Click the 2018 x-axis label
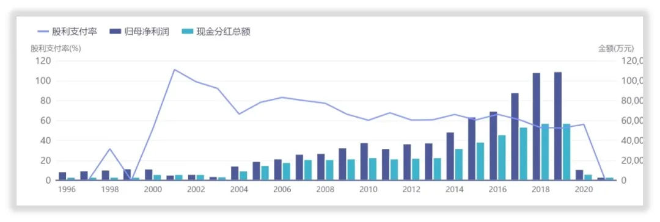This screenshot has height=222, width=660. point(540,189)
